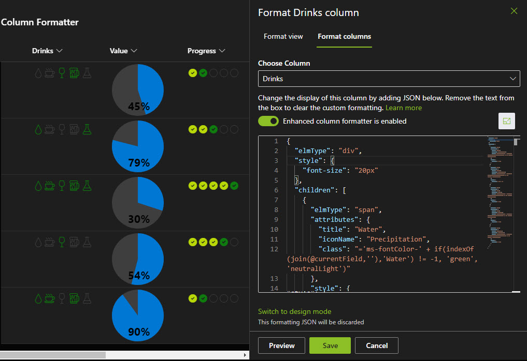Image resolution: width=527 pixels, height=361 pixels.
Task: Click the green water drop icon in the 79% row
Action: [38, 129]
